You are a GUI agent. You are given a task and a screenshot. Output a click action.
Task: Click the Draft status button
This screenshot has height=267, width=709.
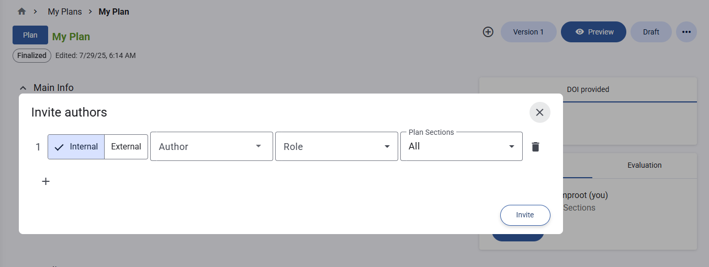tap(651, 32)
